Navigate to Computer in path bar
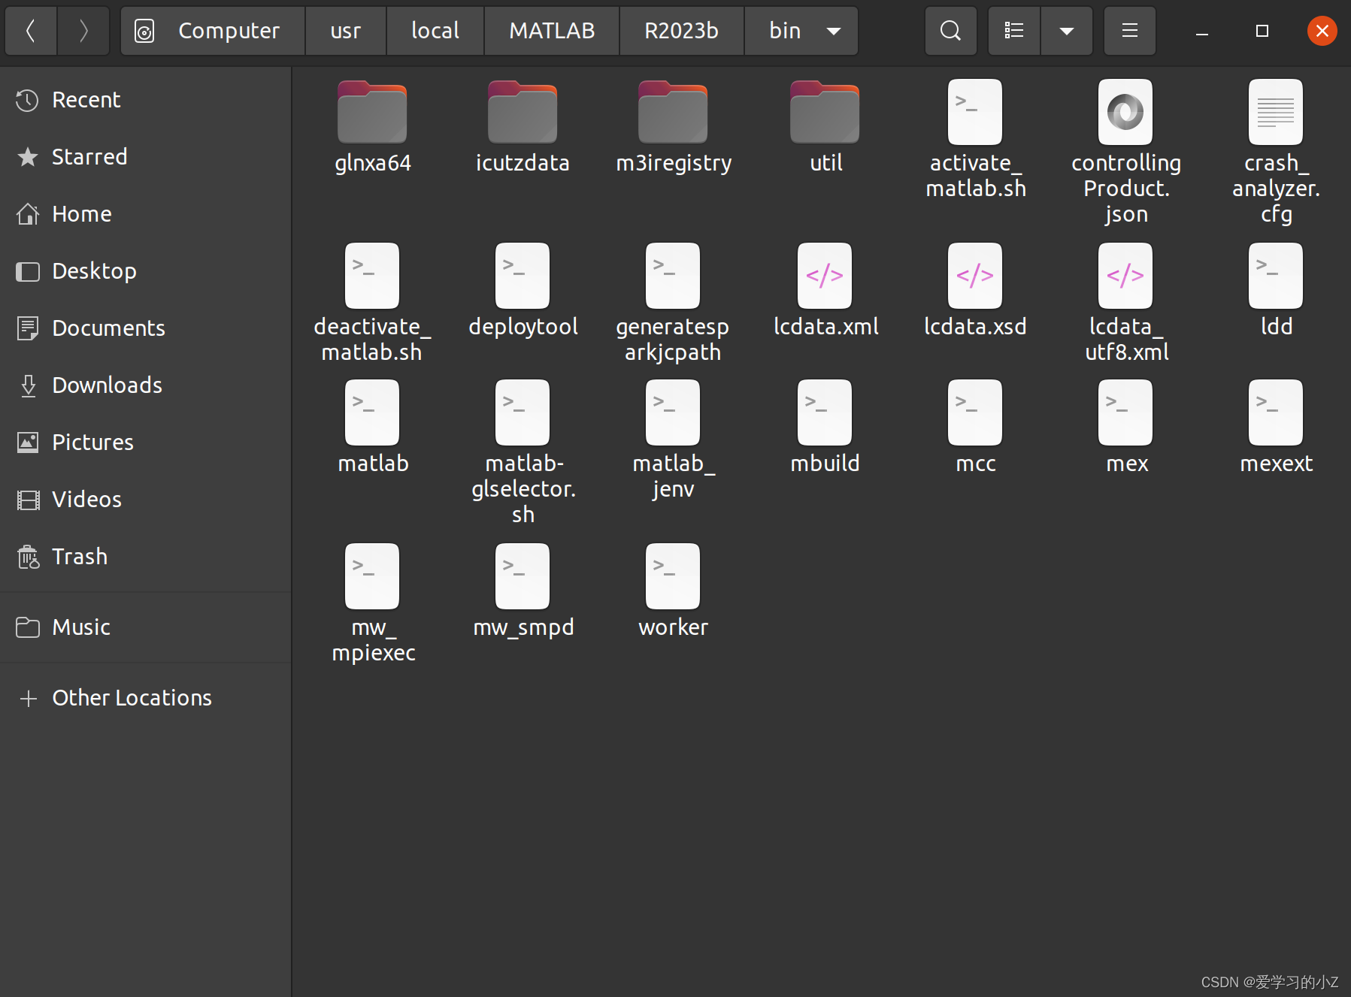The height and width of the screenshot is (997, 1351). 213,31
